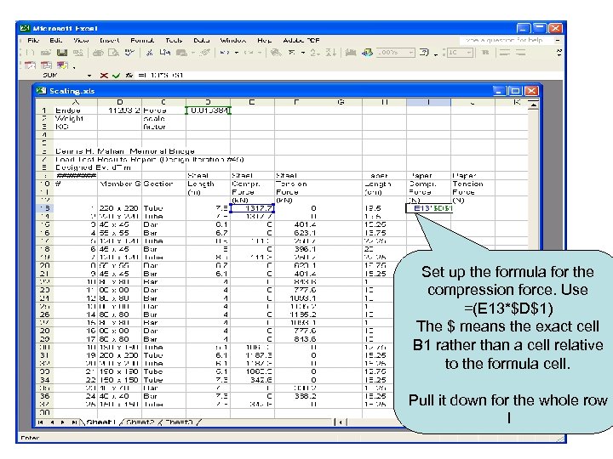
Task: Run the Spelling check icon
Action: (129, 53)
